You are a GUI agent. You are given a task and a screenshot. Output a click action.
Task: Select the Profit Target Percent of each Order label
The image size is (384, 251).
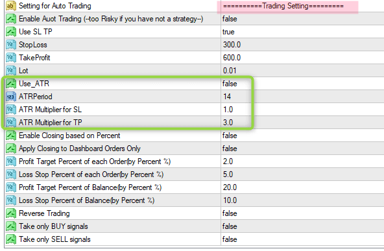(95, 161)
